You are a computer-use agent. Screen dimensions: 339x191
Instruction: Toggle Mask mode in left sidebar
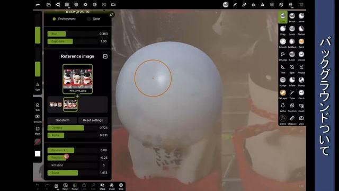[x=38, y=131]
